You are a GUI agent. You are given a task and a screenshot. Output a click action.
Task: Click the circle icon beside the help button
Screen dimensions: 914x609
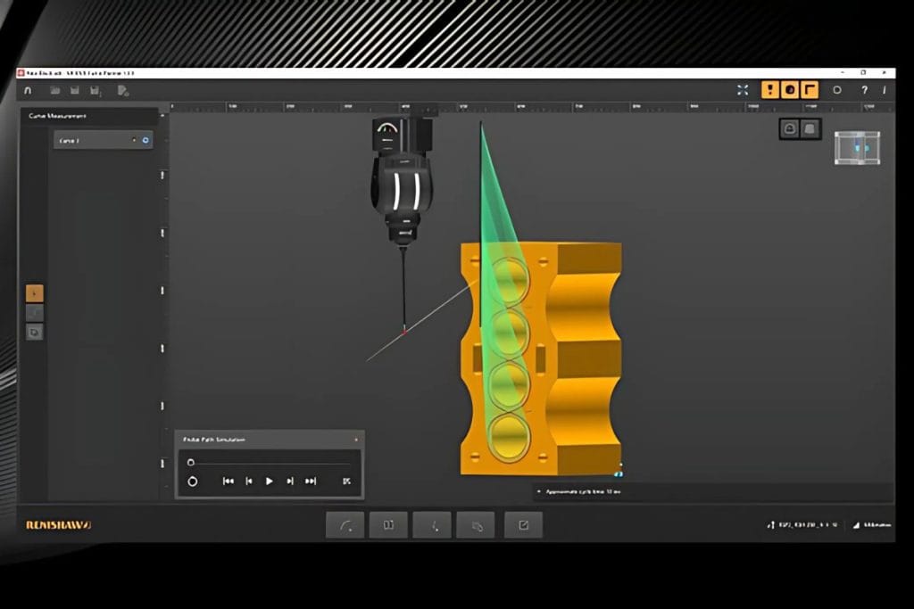(837, 90)
